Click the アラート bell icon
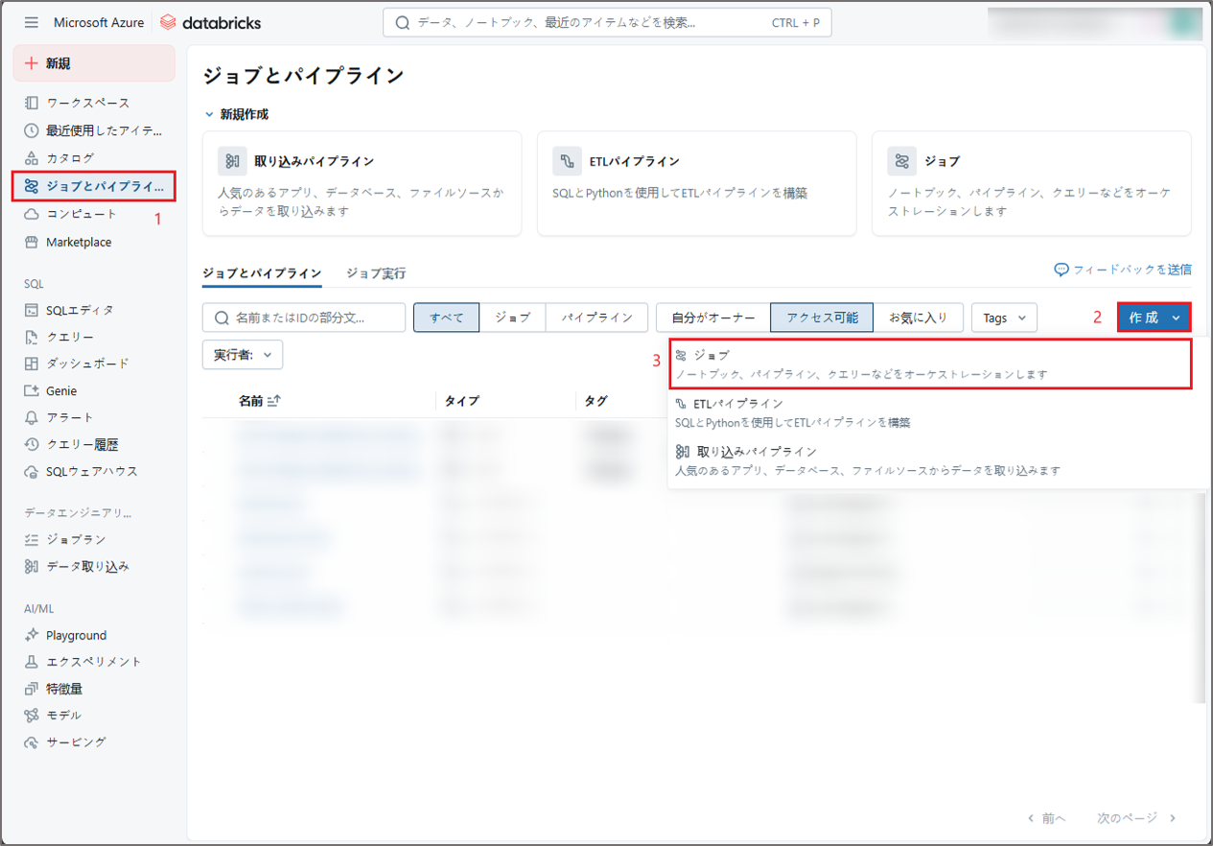1213x846 pixels. tap(32, 417)
